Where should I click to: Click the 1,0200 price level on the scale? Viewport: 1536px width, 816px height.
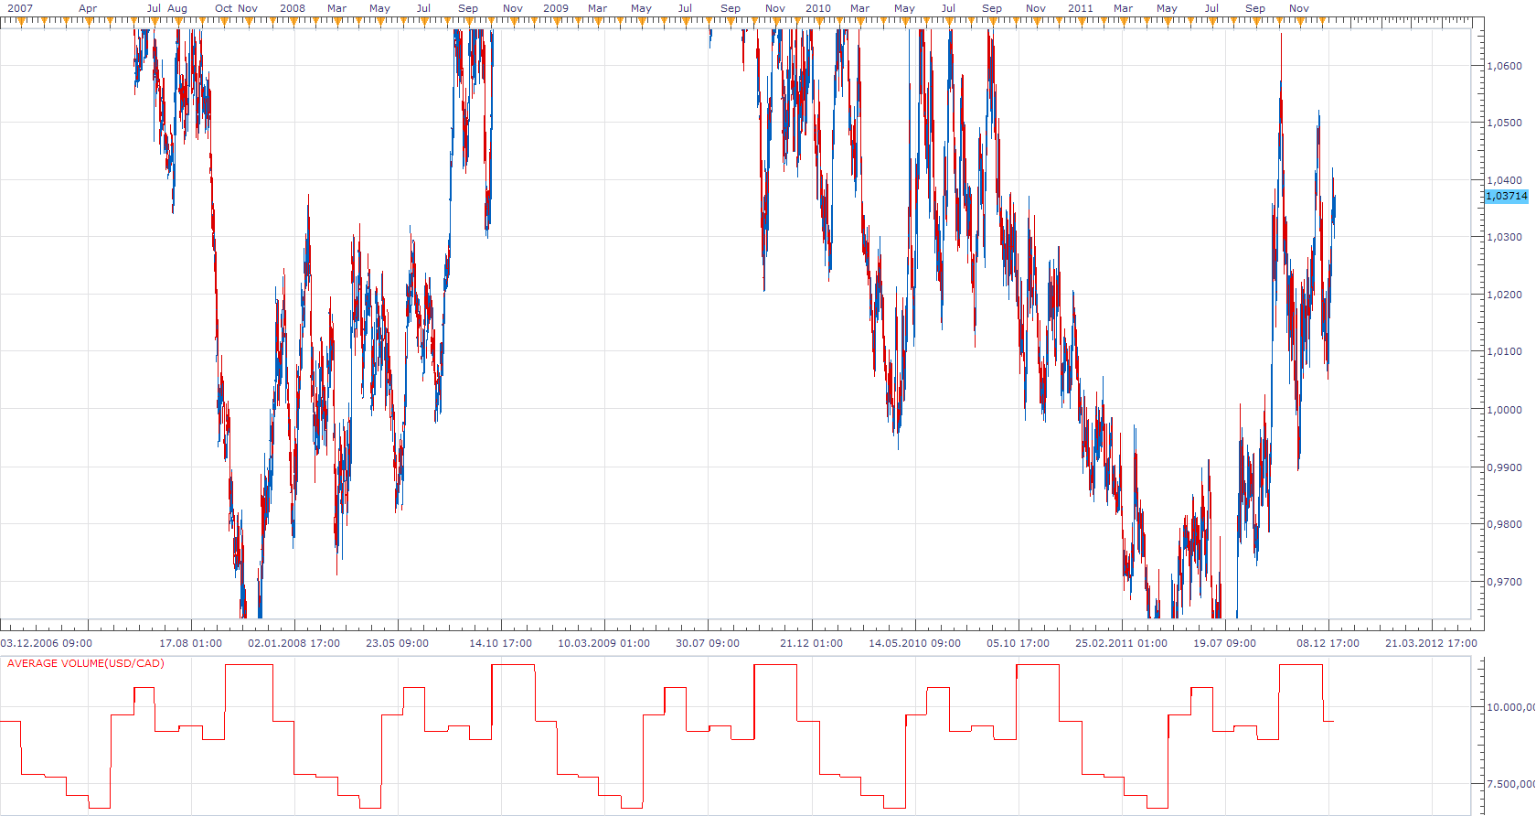click(x=1505, y=295)
